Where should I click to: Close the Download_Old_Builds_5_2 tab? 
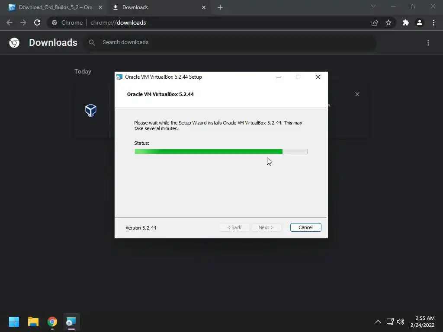pyautogui.click(x=100, y=8)
